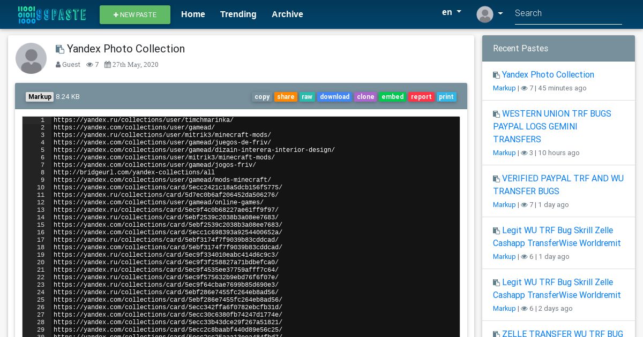Click the Recent Pastes header
This screenshot has height=337, width=643.
[x=558, y=49]
